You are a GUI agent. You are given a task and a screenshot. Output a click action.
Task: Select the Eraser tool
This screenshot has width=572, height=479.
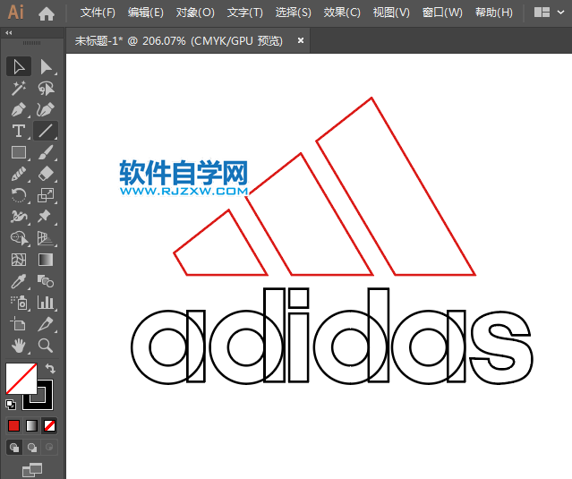46,174
